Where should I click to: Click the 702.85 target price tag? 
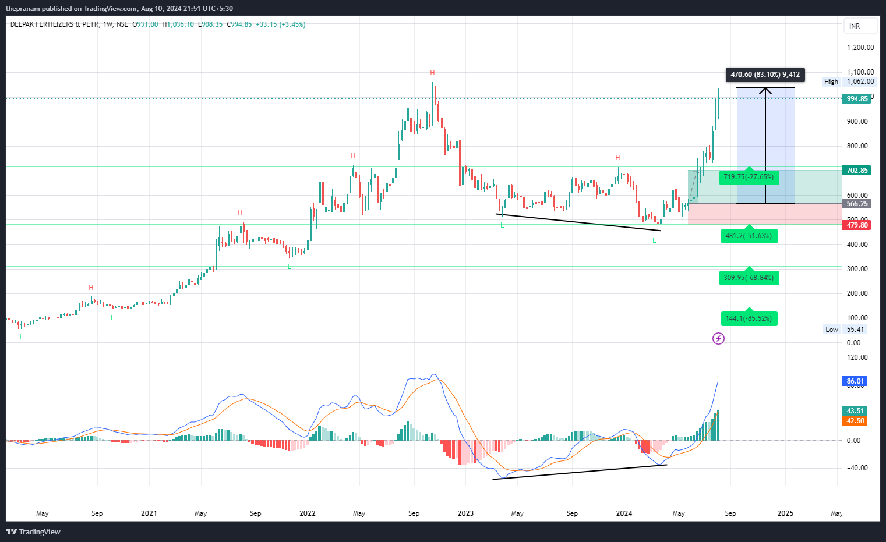click(x=857, y=171)
